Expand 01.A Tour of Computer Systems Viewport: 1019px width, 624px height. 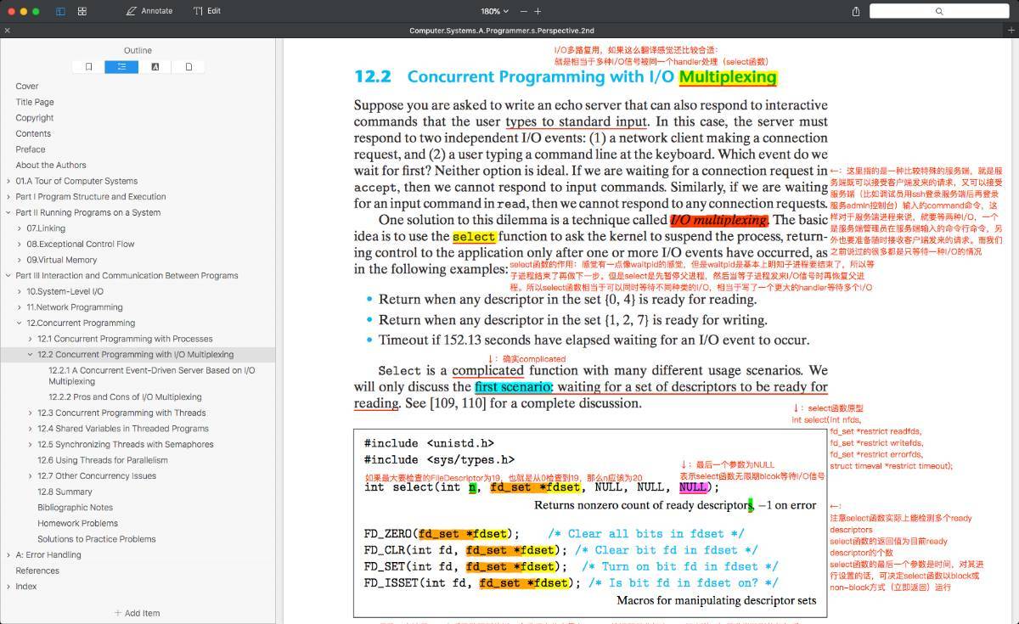(8, 181)
